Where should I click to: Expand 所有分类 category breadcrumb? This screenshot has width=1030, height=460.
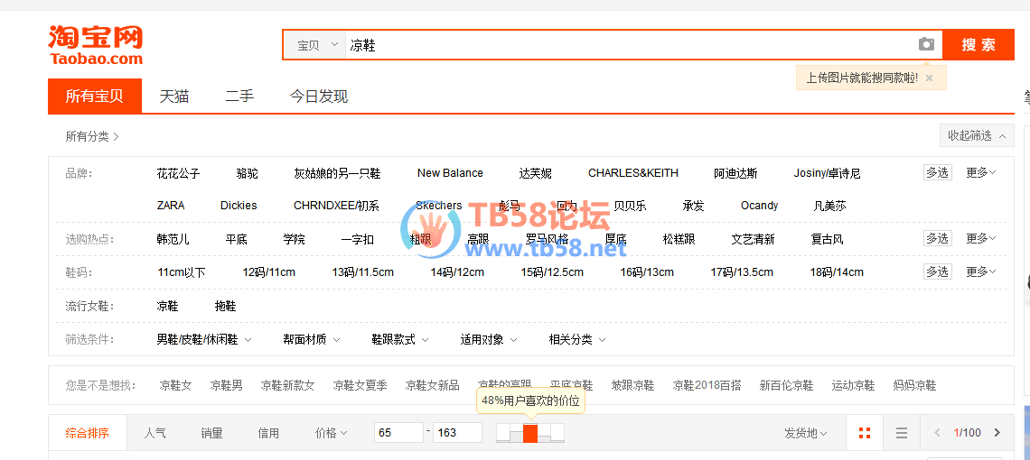pyautogui.click(x=92, y=136)
